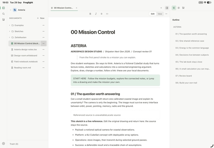Open options for Reading room.md
The image size is (214, 148).
coord(43,68)
